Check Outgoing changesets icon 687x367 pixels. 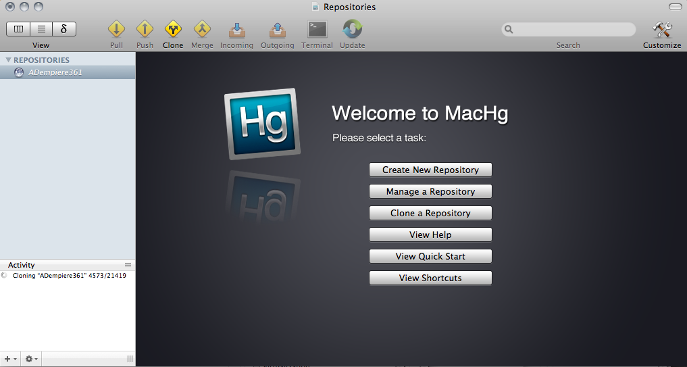278,30
